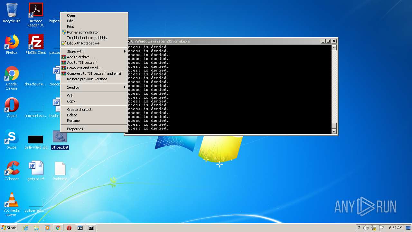Open the media player taskbar icon
The height and width of the screenshot is (232, 412).
click(x=47, y=228)
